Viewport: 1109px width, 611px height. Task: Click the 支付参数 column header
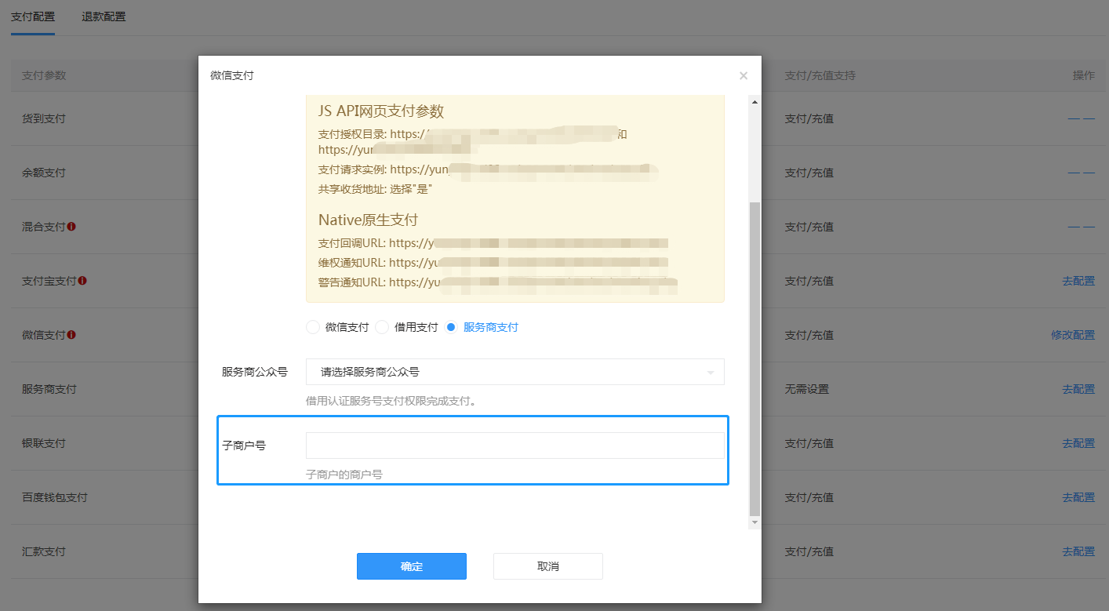44,75
